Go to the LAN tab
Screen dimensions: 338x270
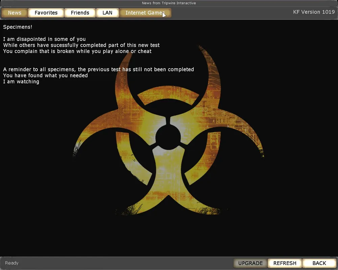pos(107,13)
